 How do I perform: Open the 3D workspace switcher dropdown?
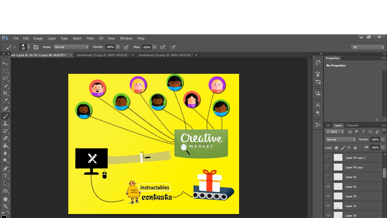[368, 47]
